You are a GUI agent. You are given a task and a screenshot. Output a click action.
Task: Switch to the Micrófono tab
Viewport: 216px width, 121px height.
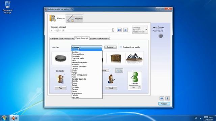[x=75, y=18]
